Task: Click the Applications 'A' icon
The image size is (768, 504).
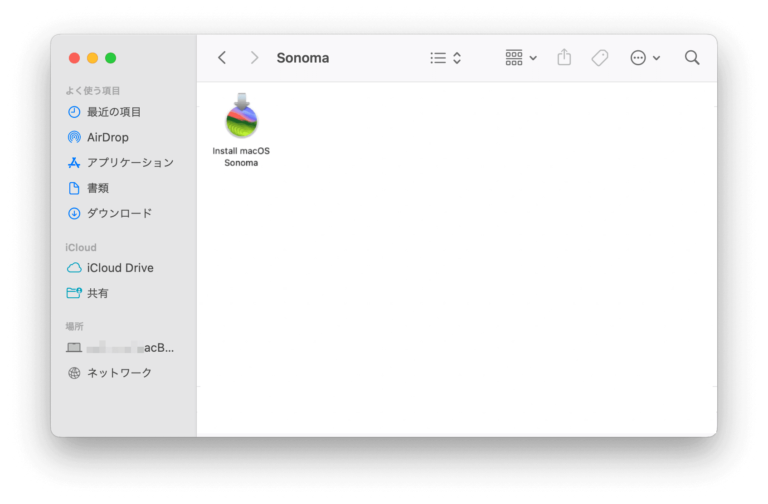Action: [74, 163]
